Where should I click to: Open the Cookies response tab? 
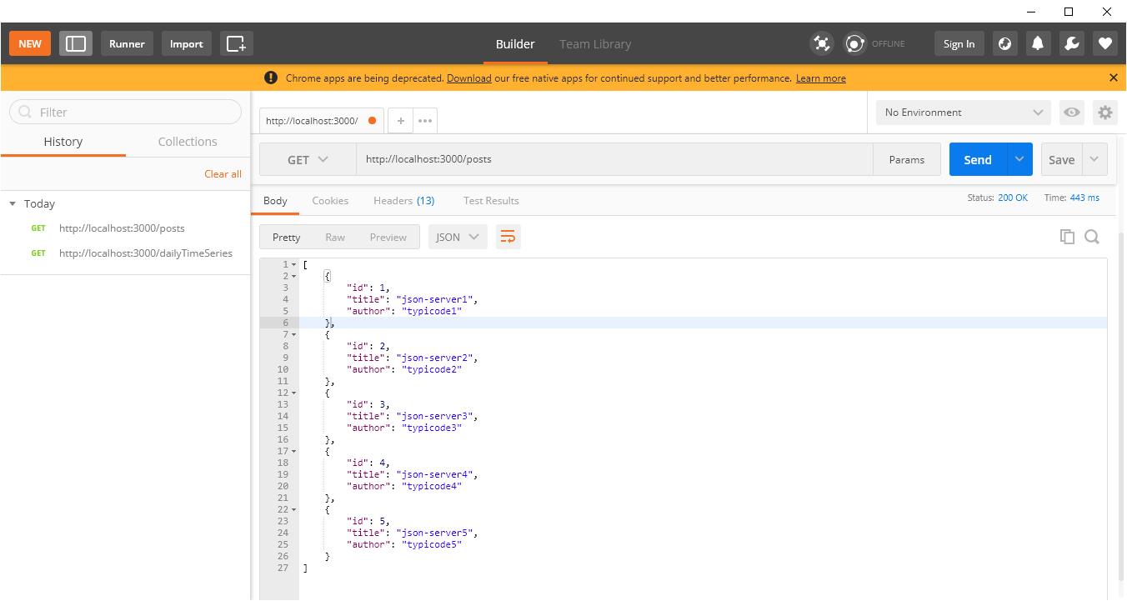[330, 201]
